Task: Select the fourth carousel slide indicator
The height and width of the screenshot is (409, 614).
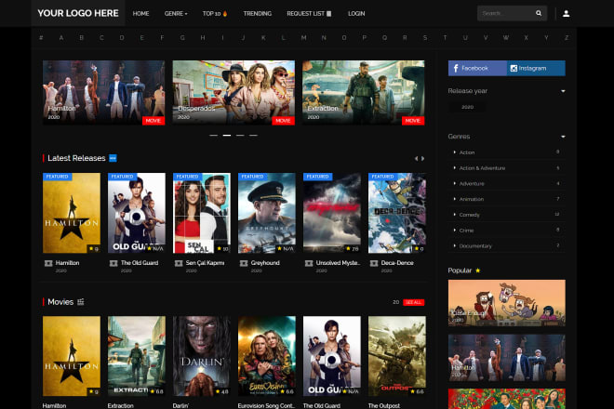Action: coord(253,135)
